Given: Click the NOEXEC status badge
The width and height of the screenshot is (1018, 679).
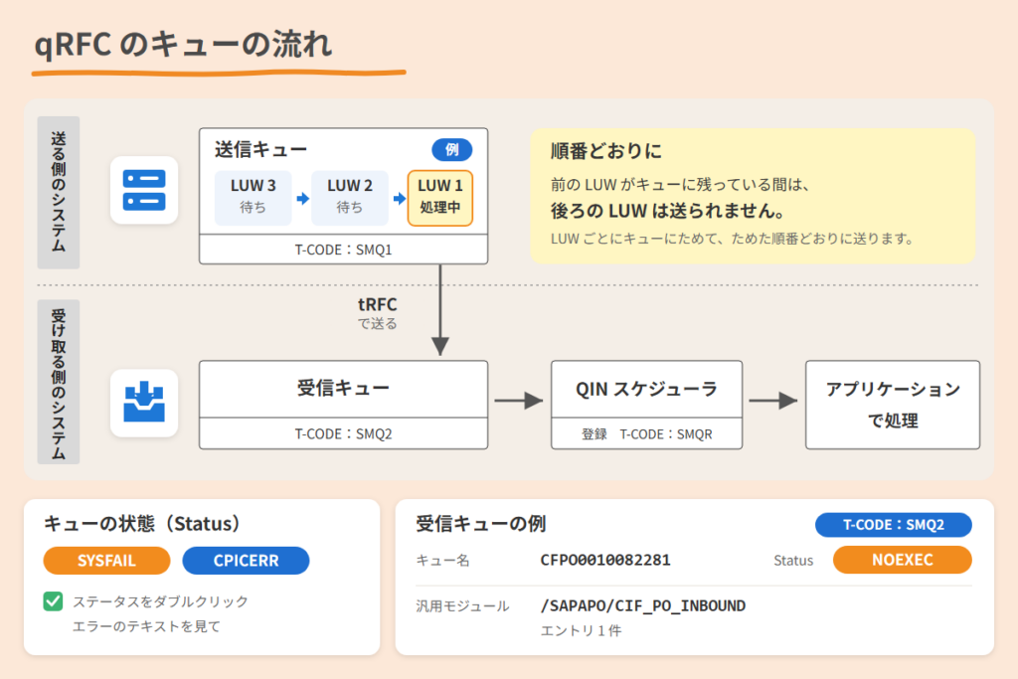Looking at the screenshot, I should [x=903, y=560].
